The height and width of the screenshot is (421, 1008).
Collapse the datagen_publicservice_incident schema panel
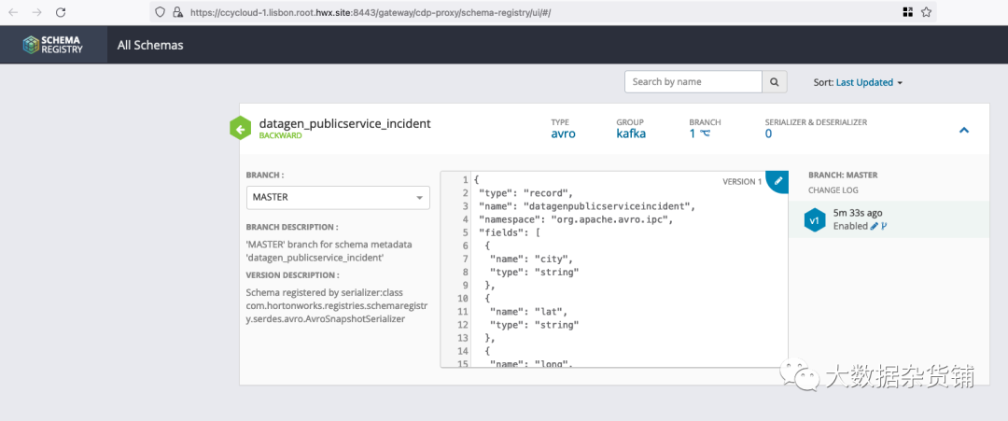point(964,130)
